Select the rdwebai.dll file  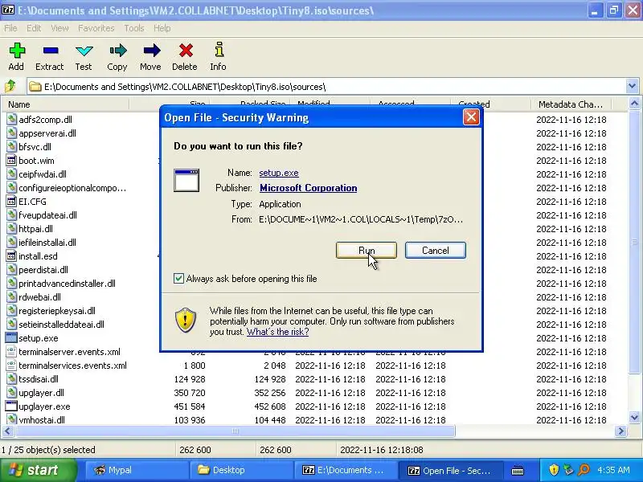point(39,296)
